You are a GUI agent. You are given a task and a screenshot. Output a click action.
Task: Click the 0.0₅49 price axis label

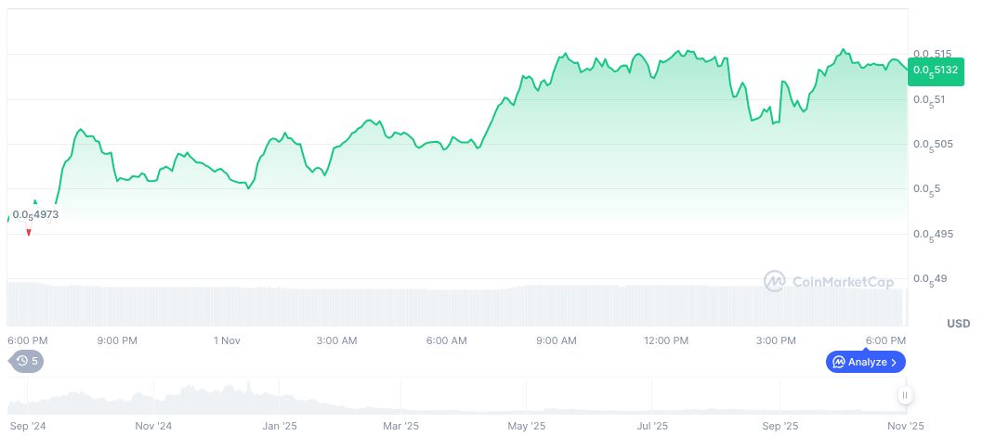(929, 278)
